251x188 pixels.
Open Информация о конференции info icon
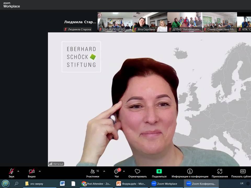(190, 172)
